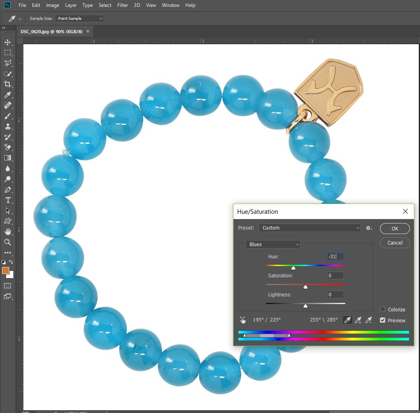Image resolution: width=420 pixels, height=413 pixels.
Task: Select the Zoom tool
Action: click(8, 242)
